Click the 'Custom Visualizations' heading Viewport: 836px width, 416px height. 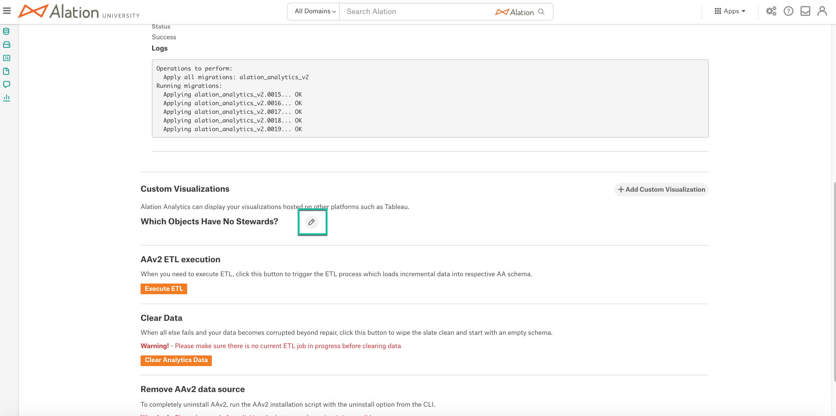pyautogui.click(x=185, y=189)
